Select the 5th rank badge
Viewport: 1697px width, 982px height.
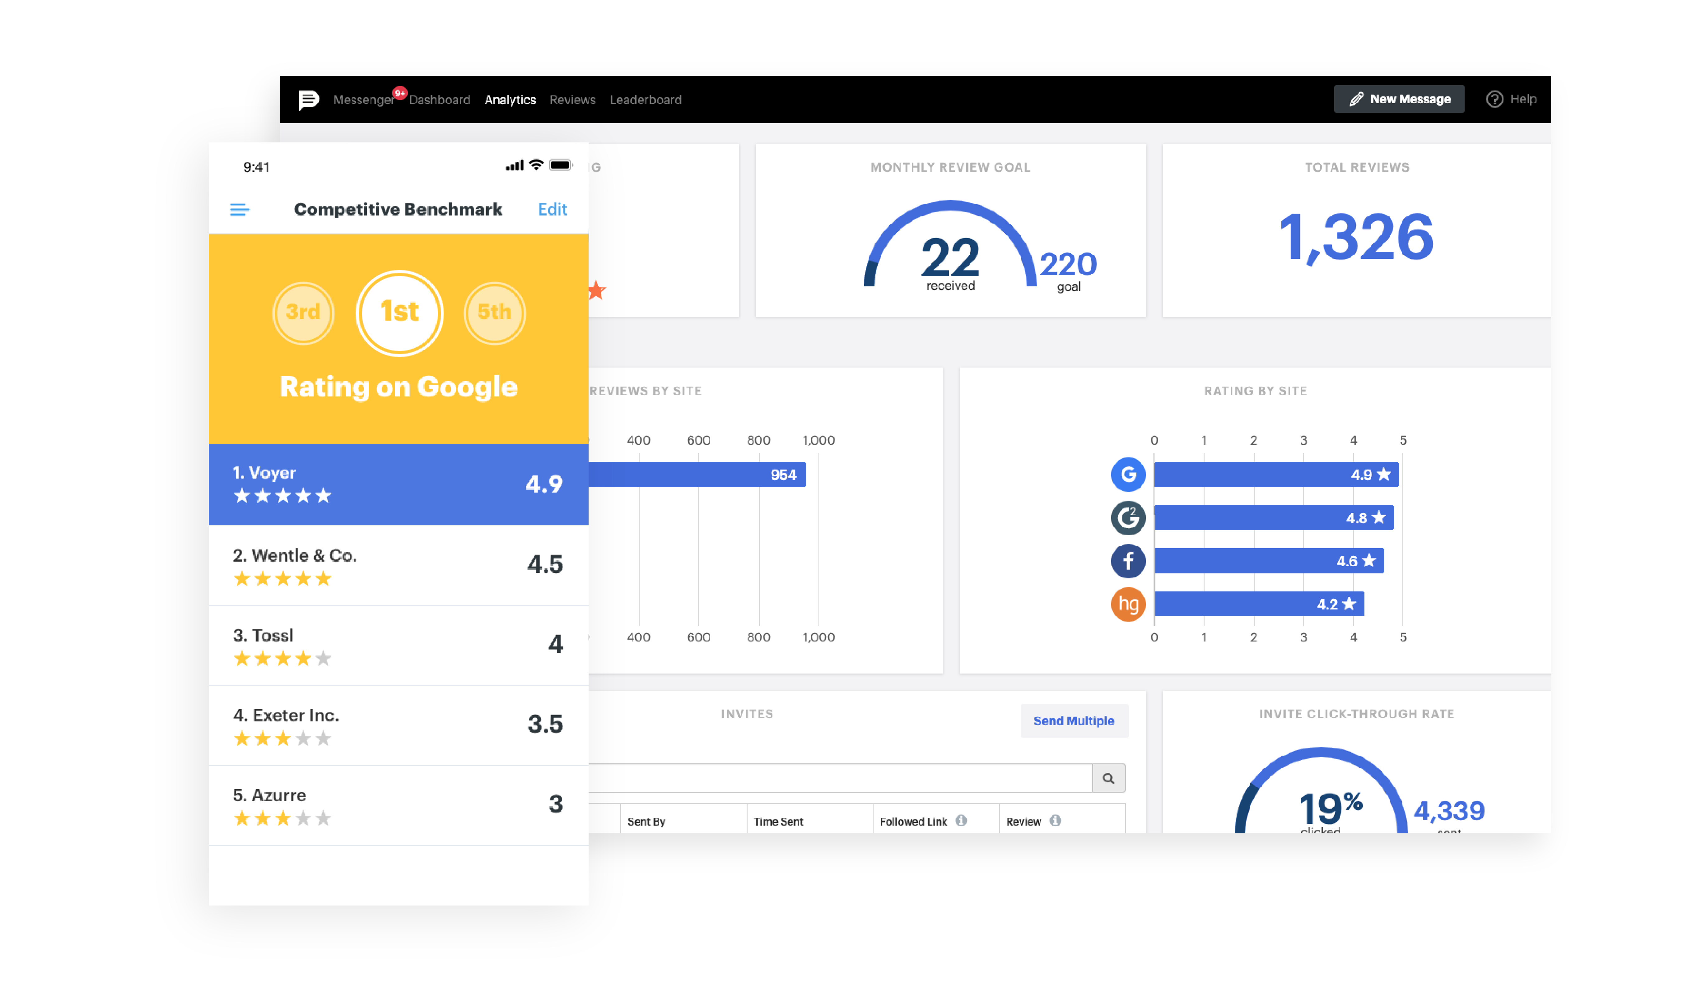pyautogui.click(x=494, y=313)
